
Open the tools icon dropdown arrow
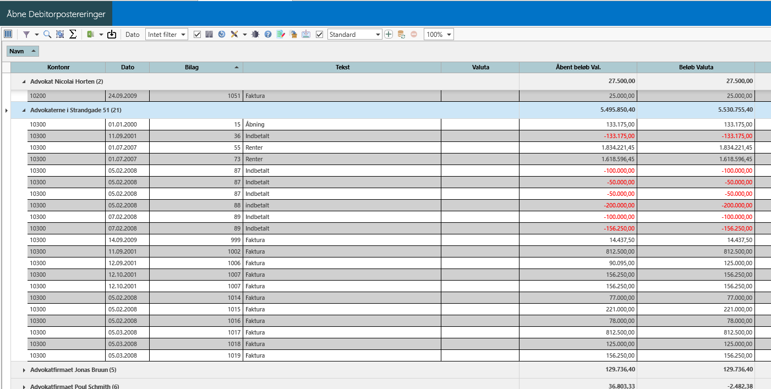click(x=245, y=35)
